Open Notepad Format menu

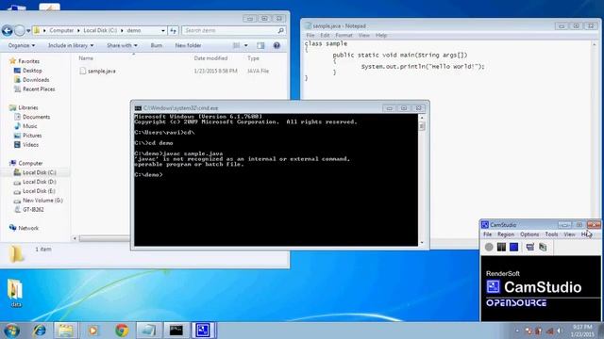[x=344, y=36]
